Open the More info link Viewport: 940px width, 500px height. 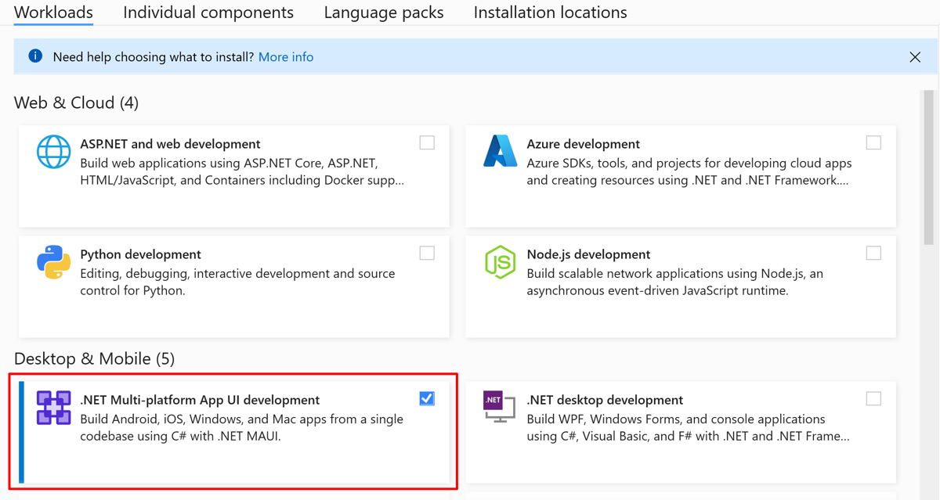[285, 56]
